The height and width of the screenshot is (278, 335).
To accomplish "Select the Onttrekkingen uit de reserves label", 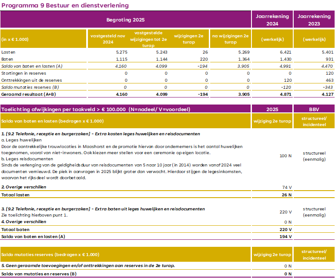I will click(x=31, y=80).
